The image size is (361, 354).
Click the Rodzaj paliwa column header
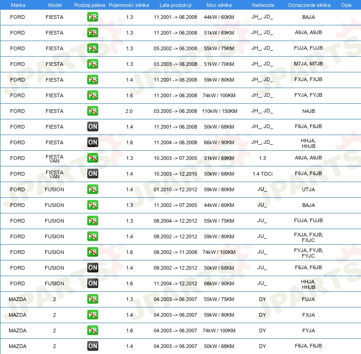click(x=90, y=5)
